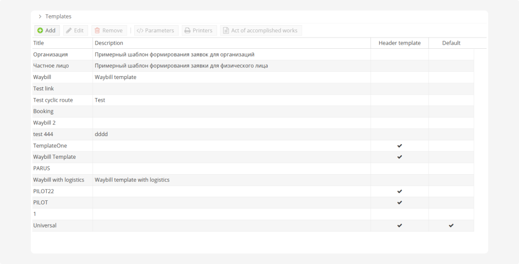Collapse the Templates panel chevron
519x264 pixels.
click(40, 17)
